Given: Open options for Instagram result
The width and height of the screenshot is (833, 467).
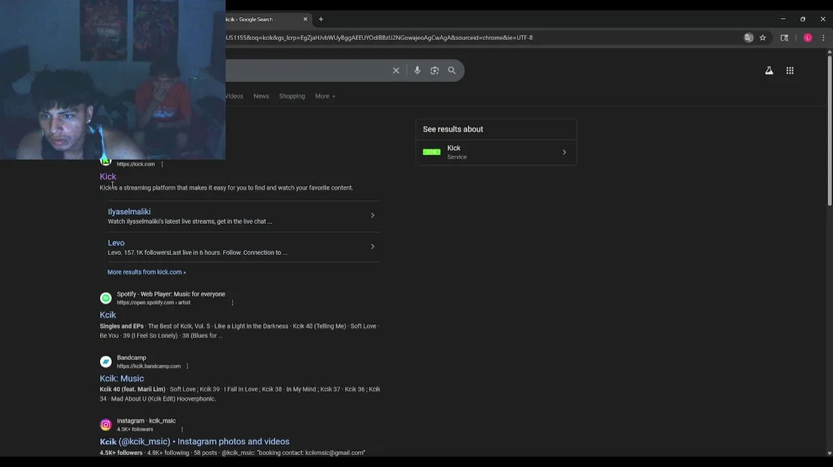Looking at the screenshot, I should click(x=182, y=429).
